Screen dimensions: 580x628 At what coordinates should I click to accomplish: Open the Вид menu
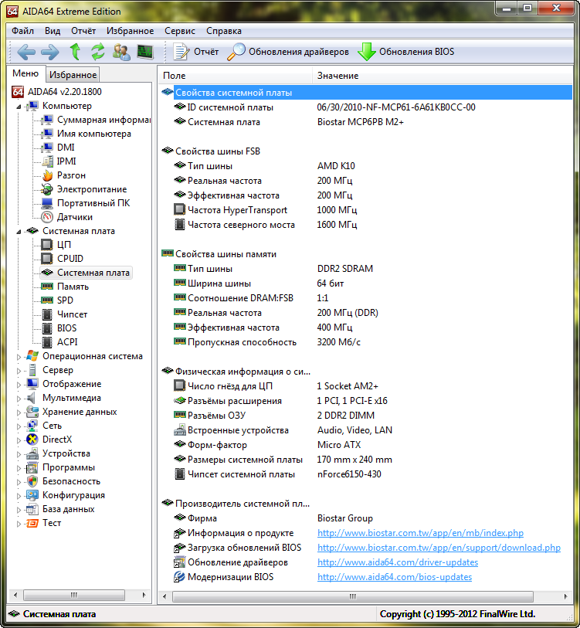pyautogui.click(x=53, y=31)
